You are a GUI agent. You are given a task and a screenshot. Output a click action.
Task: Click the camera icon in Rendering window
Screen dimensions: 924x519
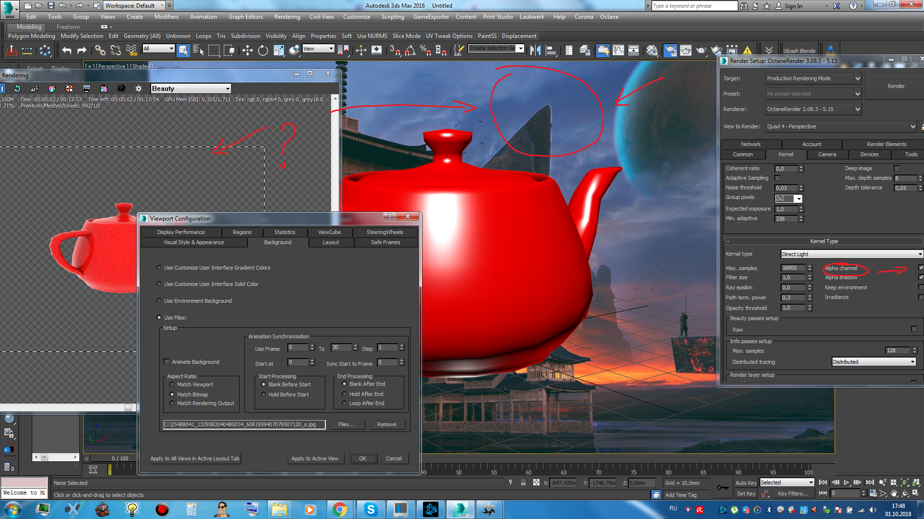click(121, 88)
